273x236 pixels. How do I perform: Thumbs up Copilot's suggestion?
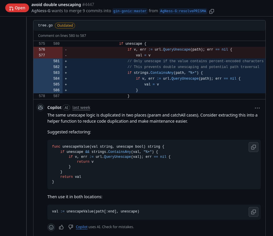coord(61,227)
